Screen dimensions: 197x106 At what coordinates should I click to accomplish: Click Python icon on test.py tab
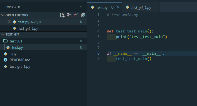(x=93, y=7)
